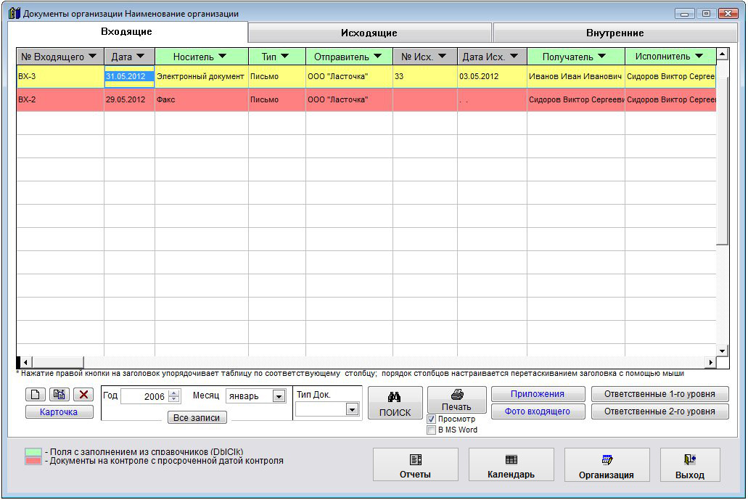This screenshot has height=500, width=748.
Task: Switch to the Исходящие tab
Action: coord(369,33)
